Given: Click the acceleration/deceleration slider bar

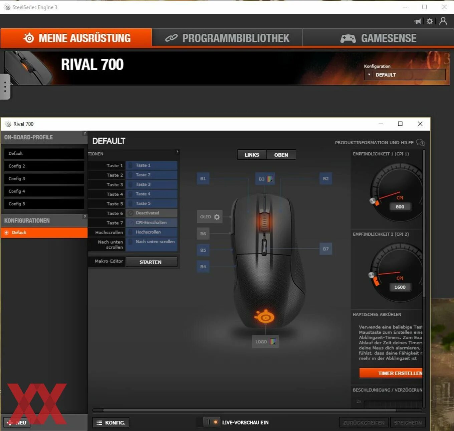Looking at the screenshot, I should tap(393, 404).
